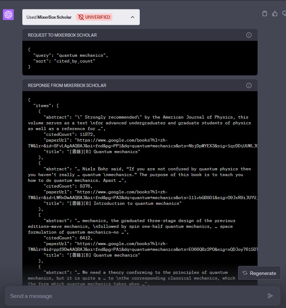Click the Regenerate button
Image resolution: width=286 pixels, height=308 pixels.
pos(259,273)
